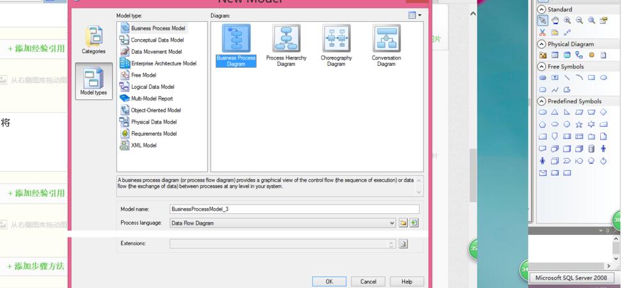Collapse the Predefined Symbols palette section
622x288 pixels.
[542, 101]
